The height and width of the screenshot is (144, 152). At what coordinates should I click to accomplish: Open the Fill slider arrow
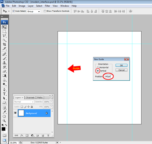(51, 107)
